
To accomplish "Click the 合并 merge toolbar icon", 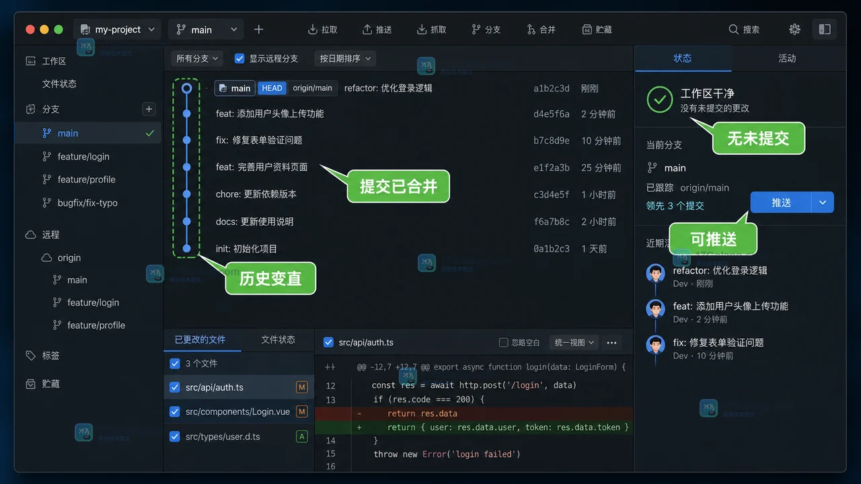I will (531, 30).
